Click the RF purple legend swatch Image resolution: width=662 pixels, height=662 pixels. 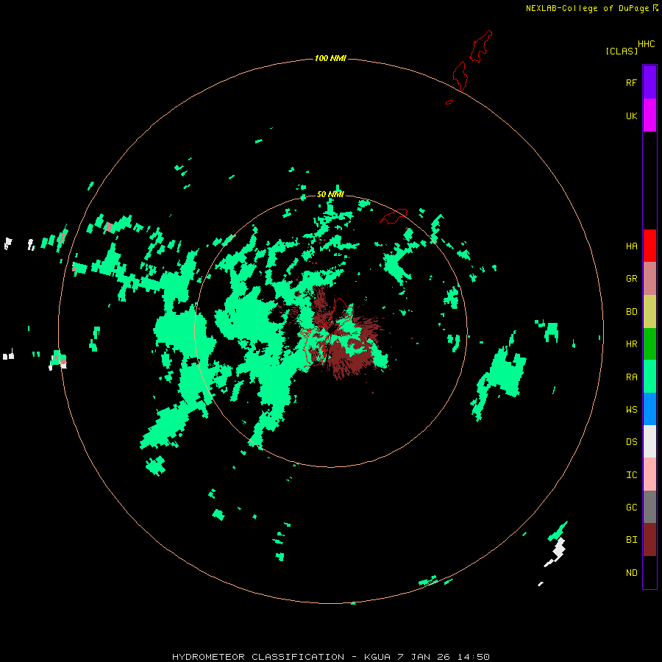coord(649,82)
